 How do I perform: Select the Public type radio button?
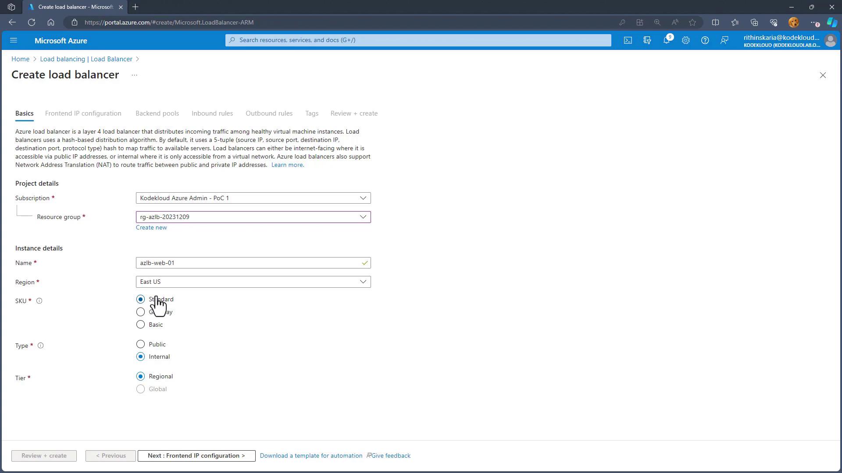coord(140,344)
